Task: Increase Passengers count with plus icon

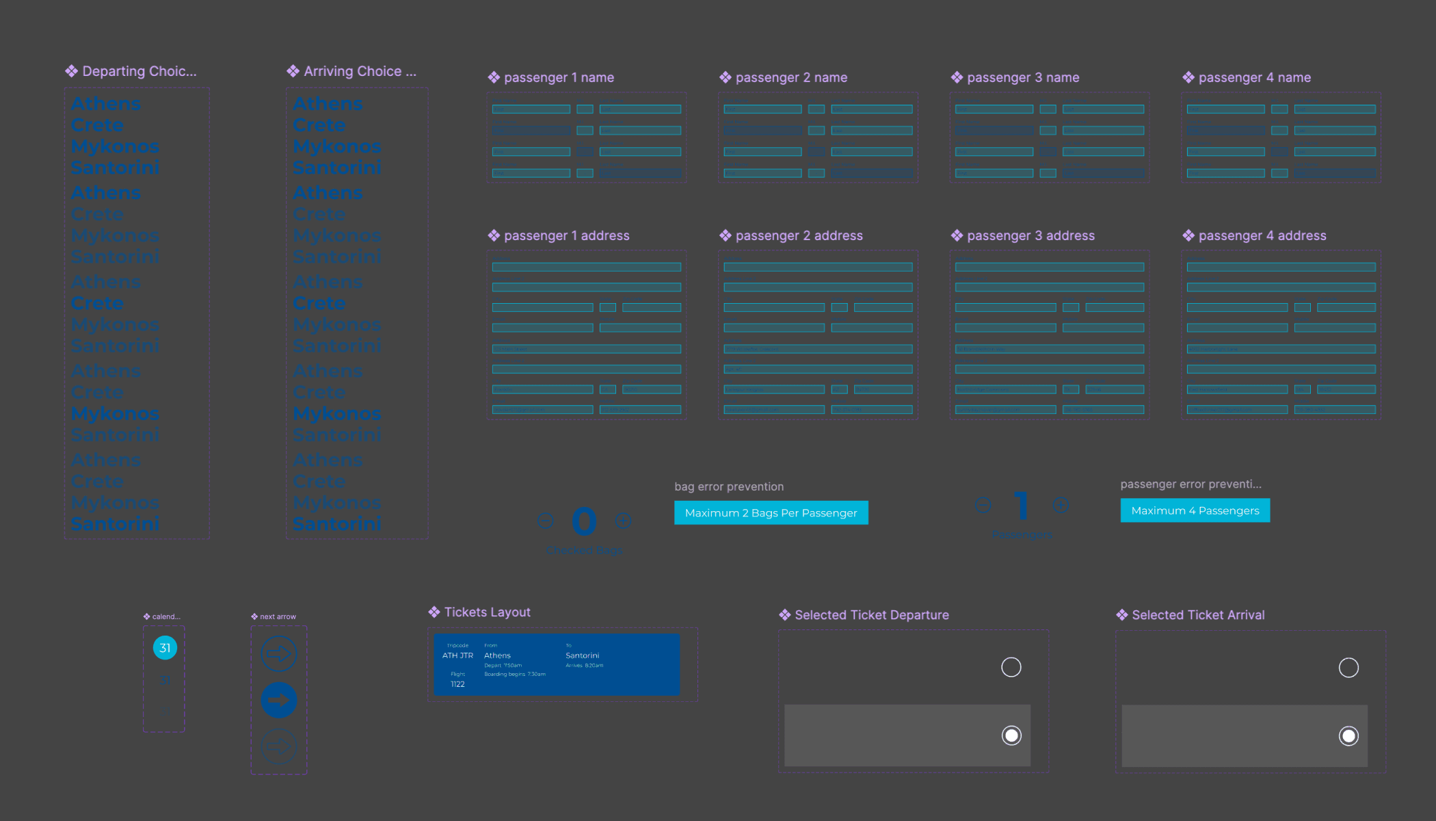Action: coord(1061,505)
